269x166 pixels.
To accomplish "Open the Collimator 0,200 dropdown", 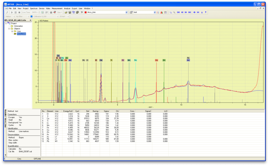I will [x=57, y=16].
